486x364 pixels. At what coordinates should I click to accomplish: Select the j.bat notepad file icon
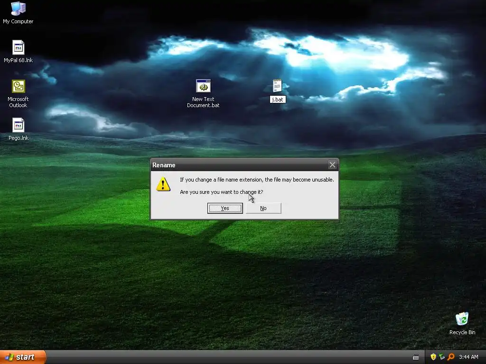[x=277, y=86]
